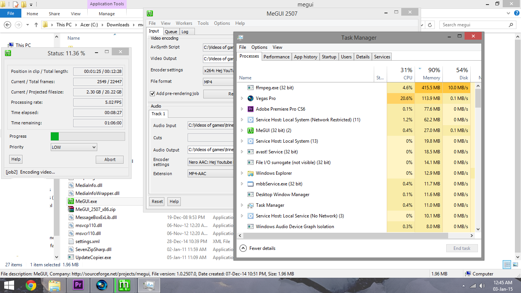Toggle the Add pre-rendering job checkbox
The height and width of the screenshot is (293, 521).
[x=153, y=93]
